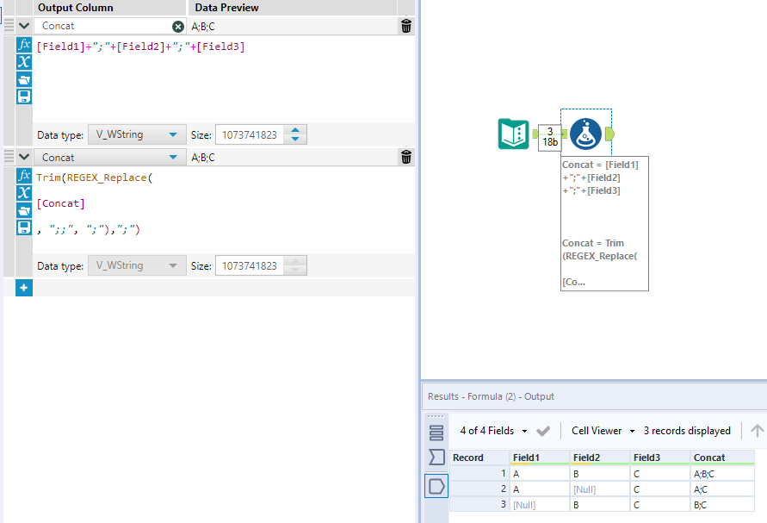This screenshot has height=523, width=767.
Task: Click the save expression disk icon
Action: pos(23,96)
